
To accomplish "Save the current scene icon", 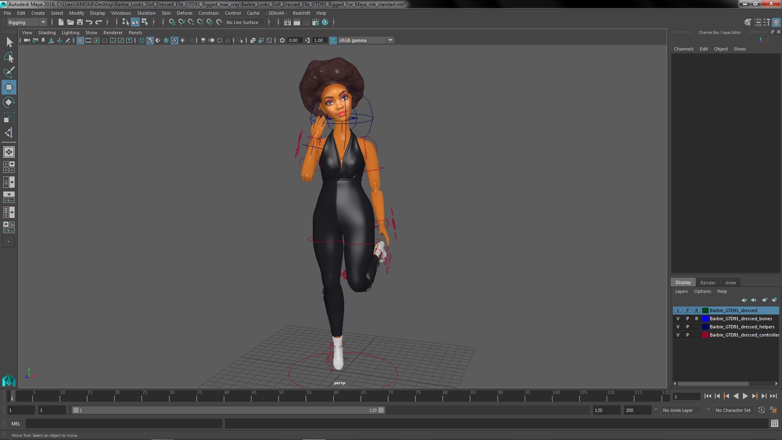I will point(80,22).
